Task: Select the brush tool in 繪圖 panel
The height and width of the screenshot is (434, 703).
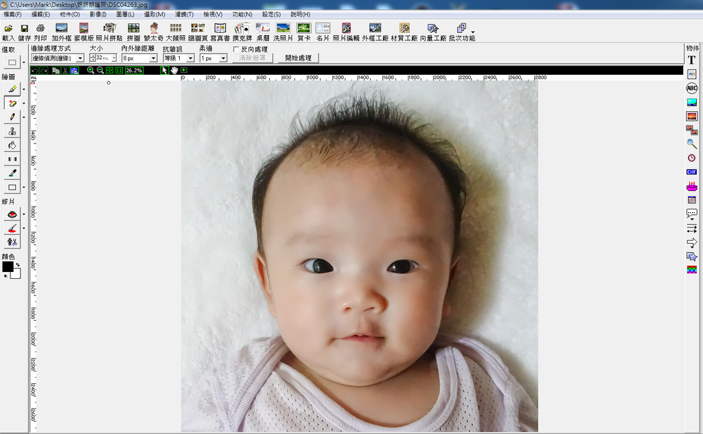Action: tap(12, 89)
